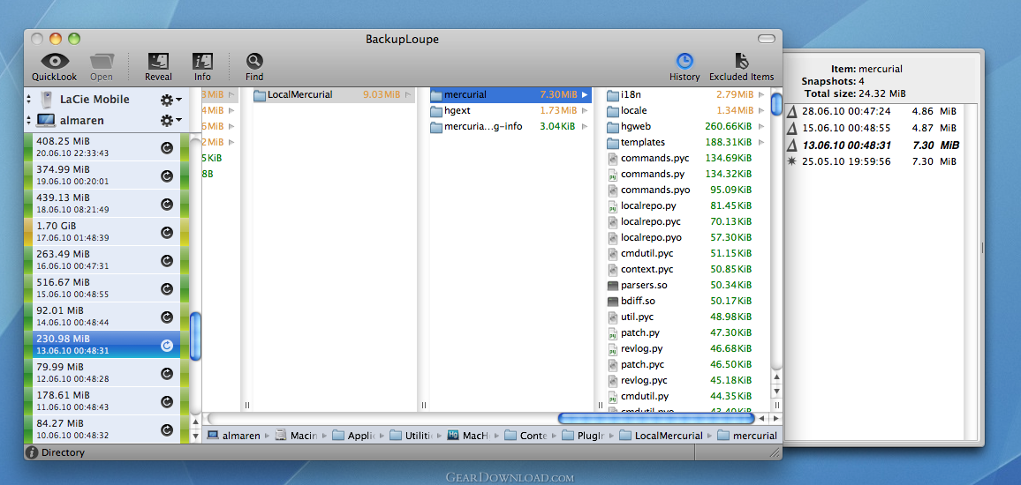Click the info icon in status bar
The width and height of the screenshot is (1021, 485).
(x=32, y=452)
